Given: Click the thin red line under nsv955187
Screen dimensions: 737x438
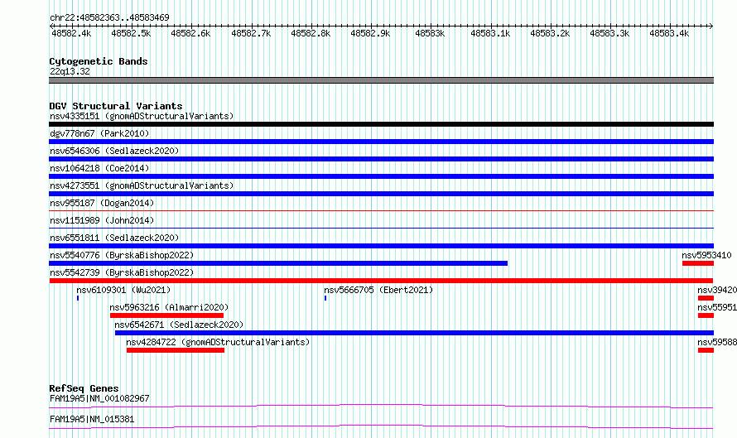Looking at the screenshot, I should pos(381,210).
